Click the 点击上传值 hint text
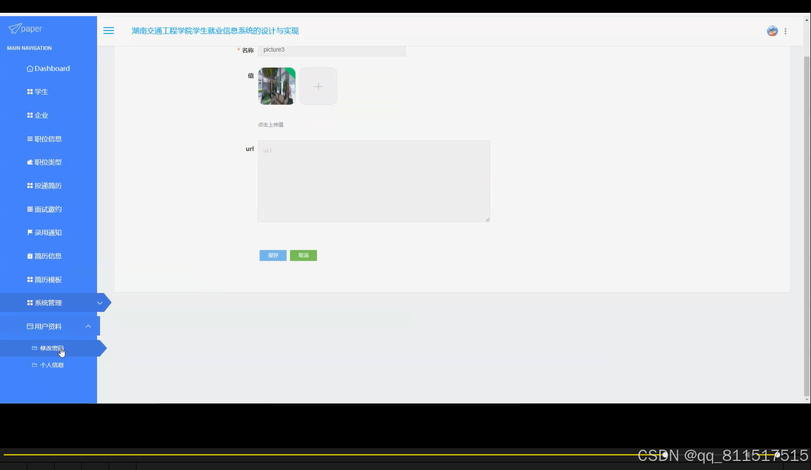Viewport: 811px width, 470px height. coord(271,124)
